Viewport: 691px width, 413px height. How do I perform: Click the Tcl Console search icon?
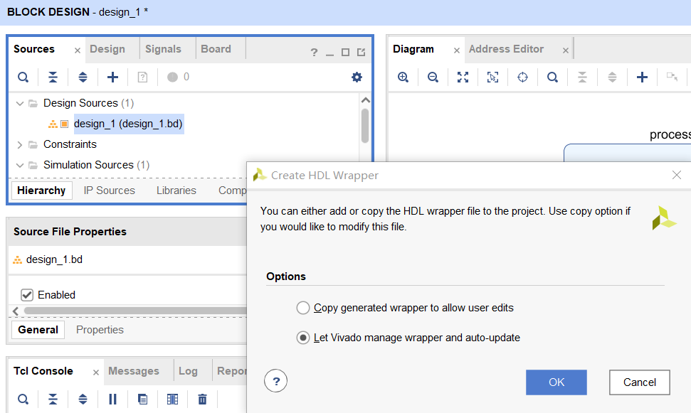coord(23,399)
